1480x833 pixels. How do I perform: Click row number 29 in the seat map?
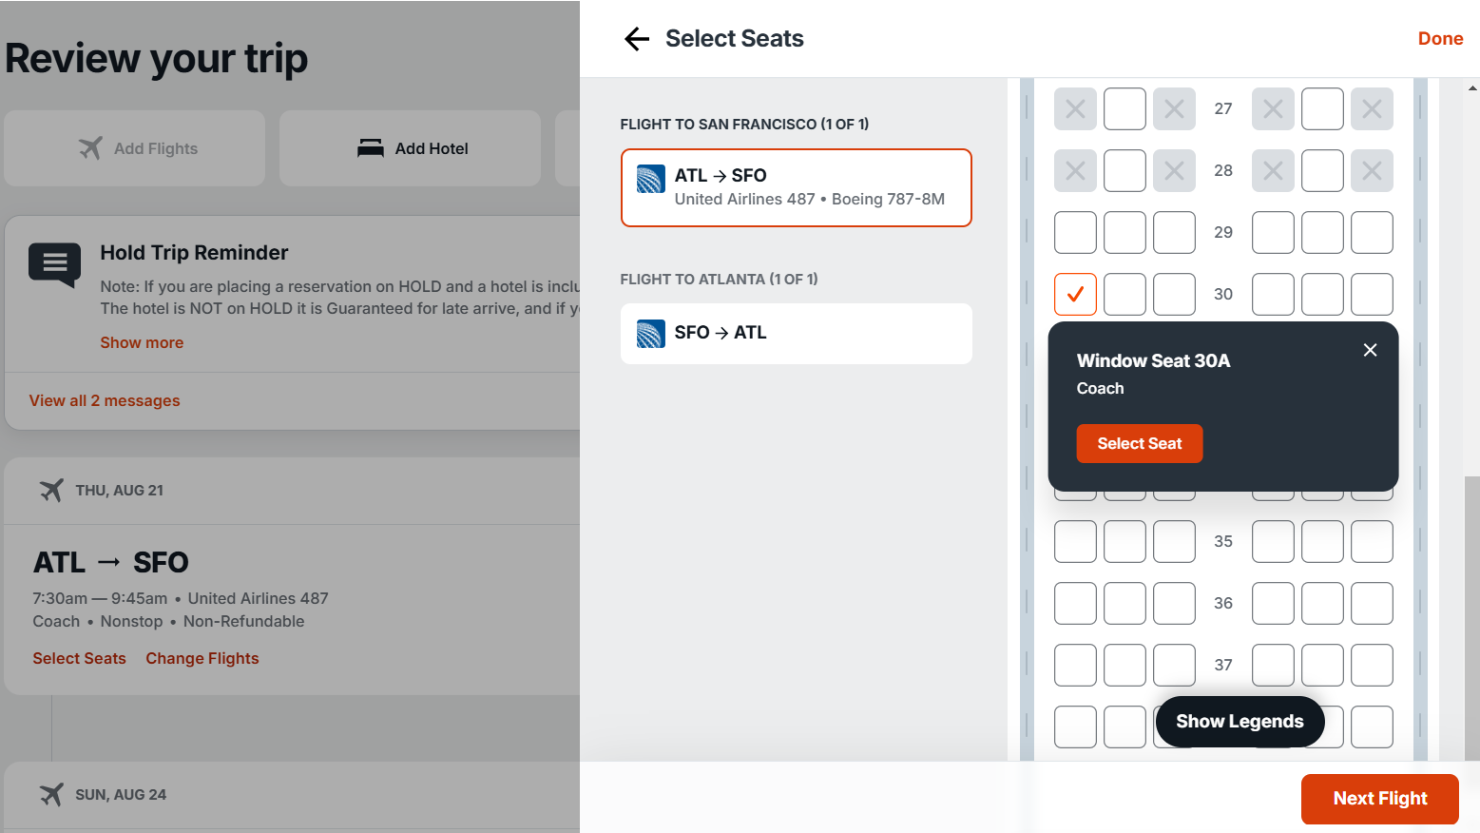coord(1223,233)
